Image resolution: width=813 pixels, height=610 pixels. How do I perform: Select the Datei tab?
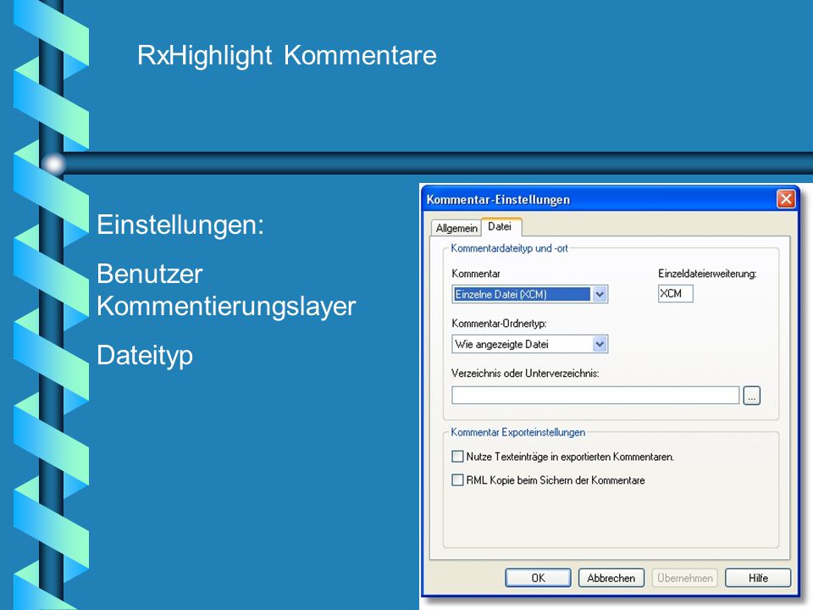pyautogui.click(x=501, y=227)
